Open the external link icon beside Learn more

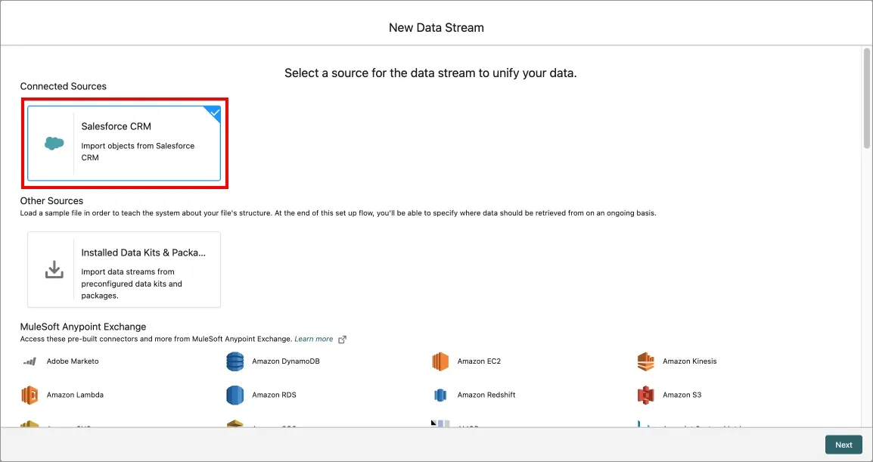(x=343, y=340)
